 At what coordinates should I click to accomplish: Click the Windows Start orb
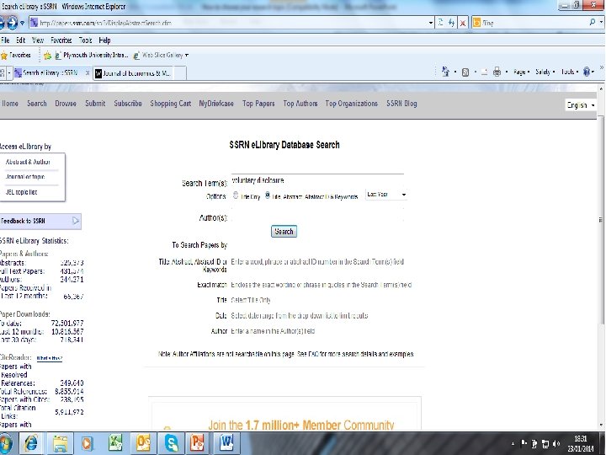click(x=5, y=443)
